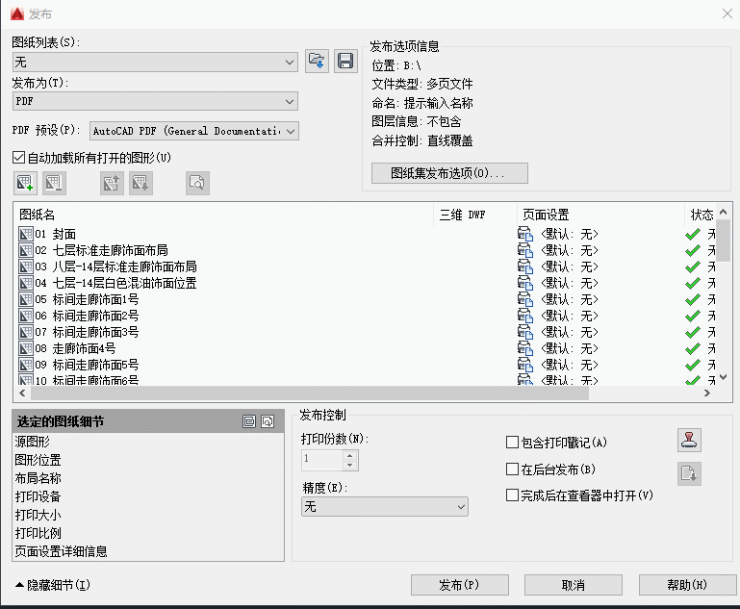Increase 打印份数 spinner up arrow
Viewport: 740px width, 609px height.
click(x=349, y=456)
